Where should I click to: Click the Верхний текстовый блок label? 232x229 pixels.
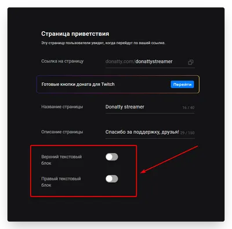click(x=61, y=160)
